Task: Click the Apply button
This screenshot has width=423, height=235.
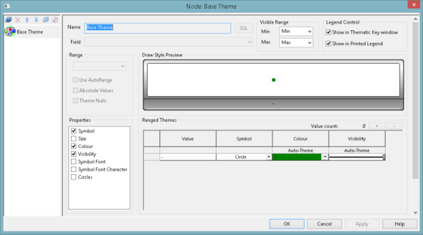Action: [x=362, y=224]
